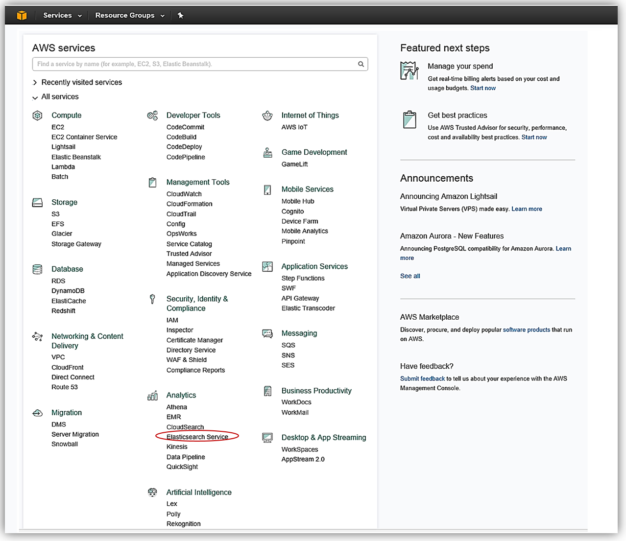Click the Compute category icon

37,116
